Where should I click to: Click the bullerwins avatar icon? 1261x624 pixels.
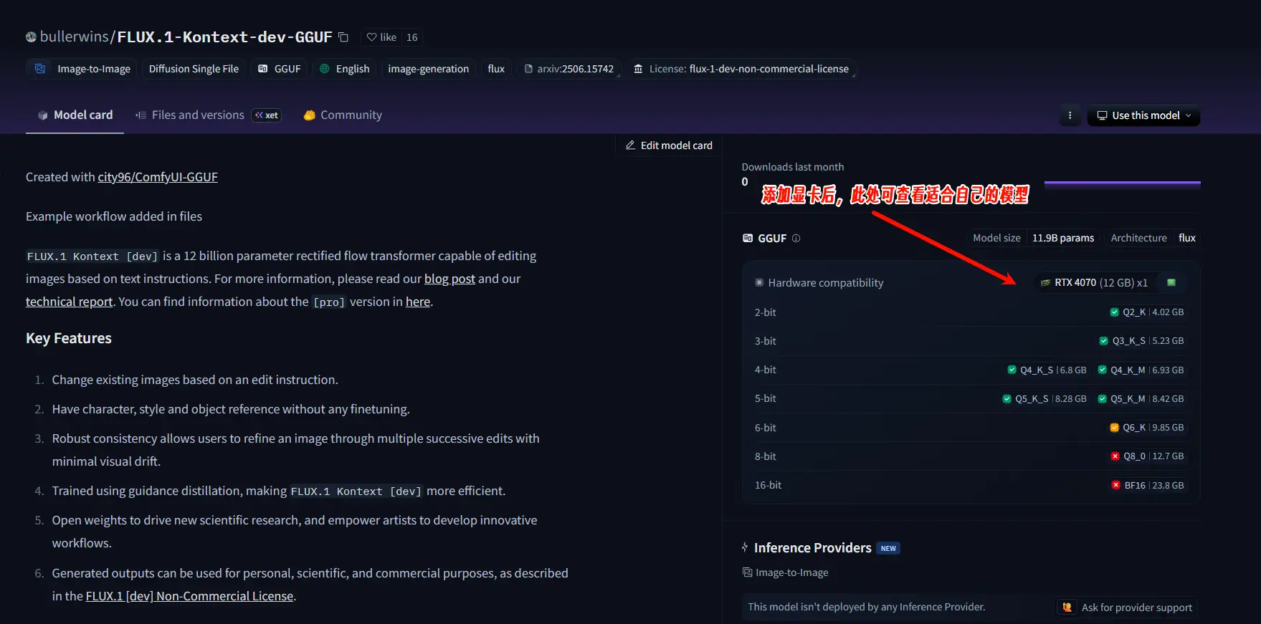click(31, 37)
